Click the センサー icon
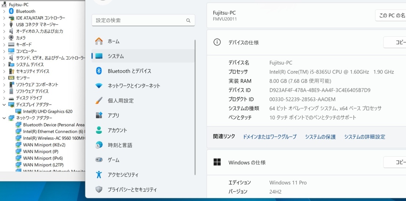 point(11,78)
